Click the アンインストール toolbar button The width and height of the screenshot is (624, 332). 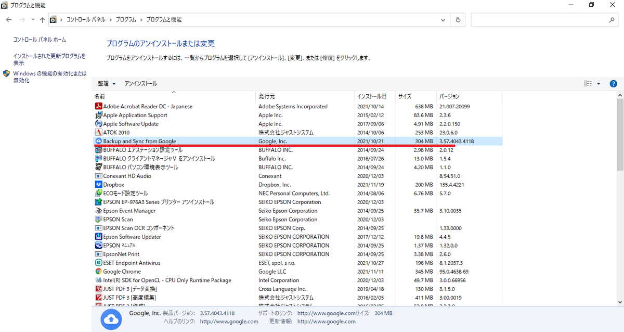[x=141, y=83]
